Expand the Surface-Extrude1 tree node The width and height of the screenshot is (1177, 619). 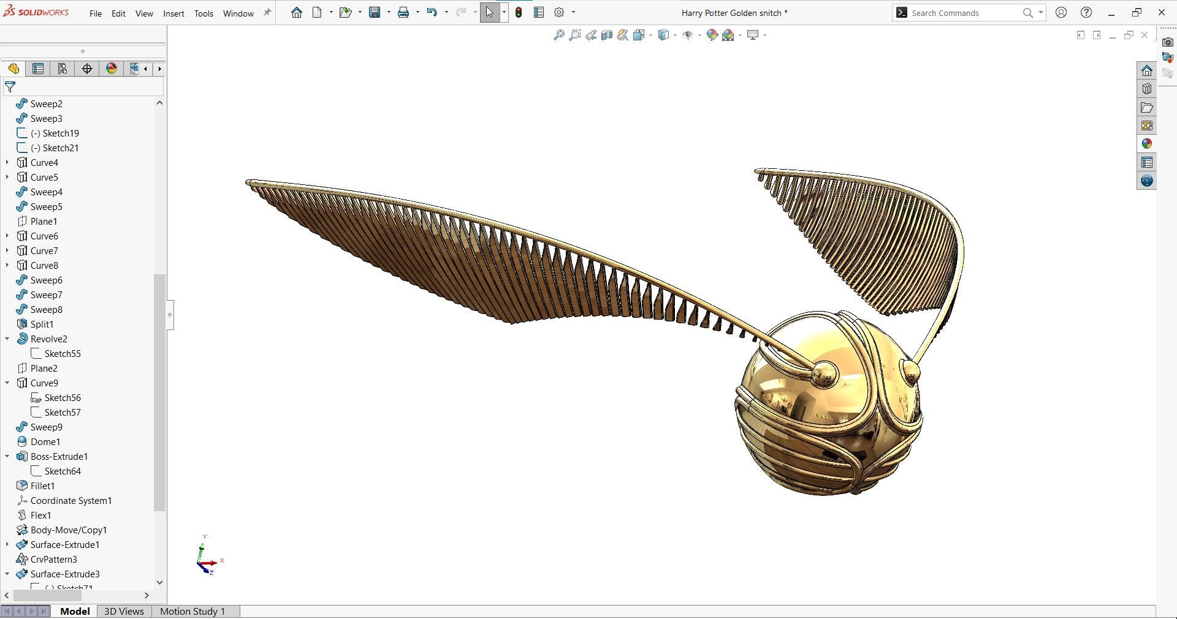click(7, 544)
